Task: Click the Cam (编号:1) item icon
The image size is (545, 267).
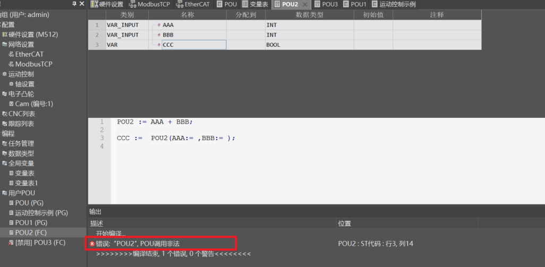Action: (x=11, y=104)
